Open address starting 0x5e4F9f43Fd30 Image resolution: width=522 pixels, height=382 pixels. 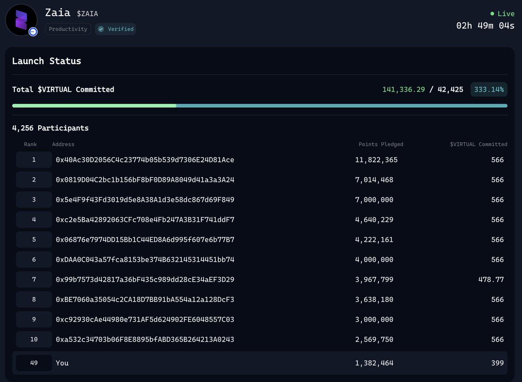[145, 200]
